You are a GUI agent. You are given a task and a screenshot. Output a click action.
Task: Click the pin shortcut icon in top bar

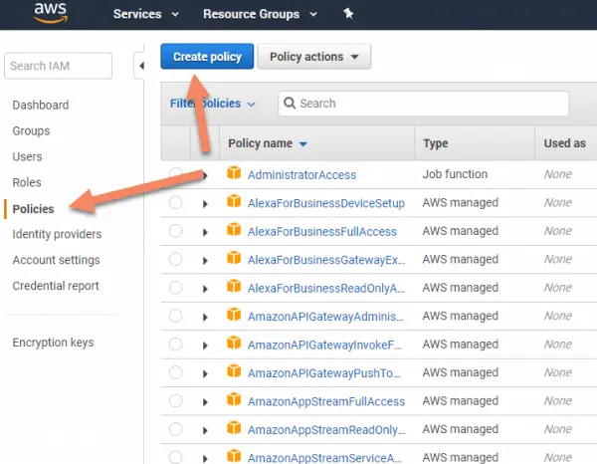click(x=348, y=14)
